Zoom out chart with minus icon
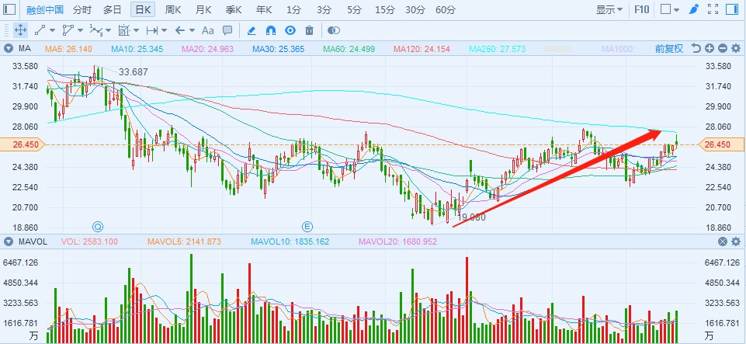746x344 pixels. tap(722, 48)
